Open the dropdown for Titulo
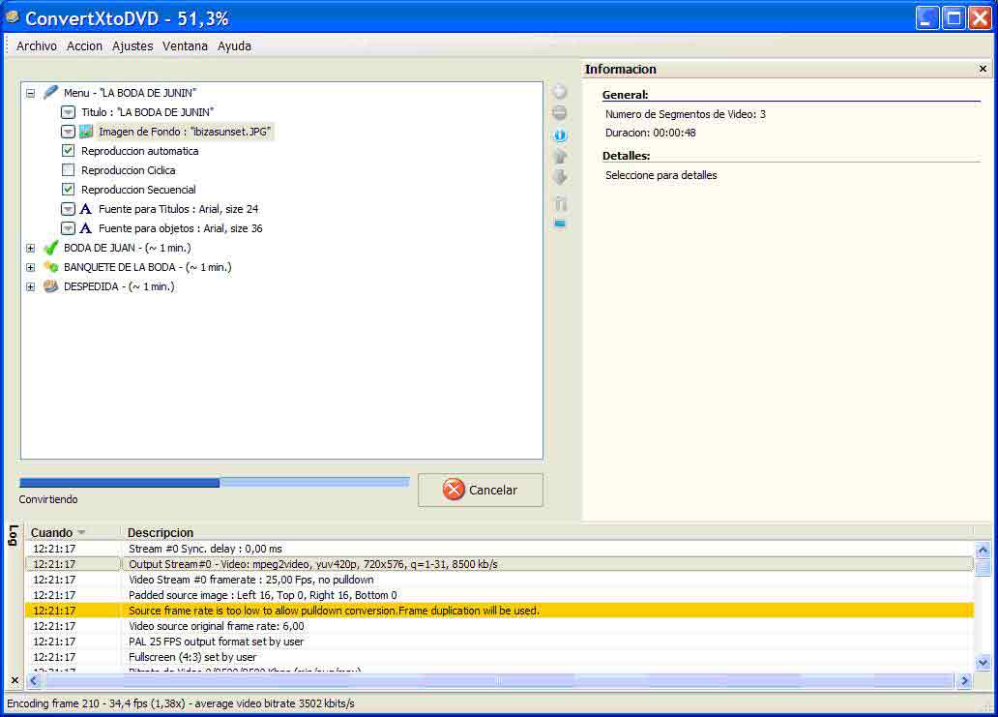Image resolution: width=998 pixels, height=717 pixels. [68, 112]
